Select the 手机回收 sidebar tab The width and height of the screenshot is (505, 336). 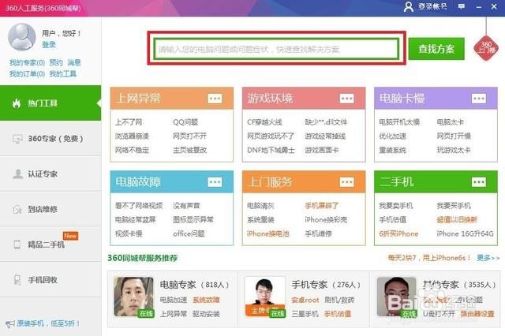point(50,280)
